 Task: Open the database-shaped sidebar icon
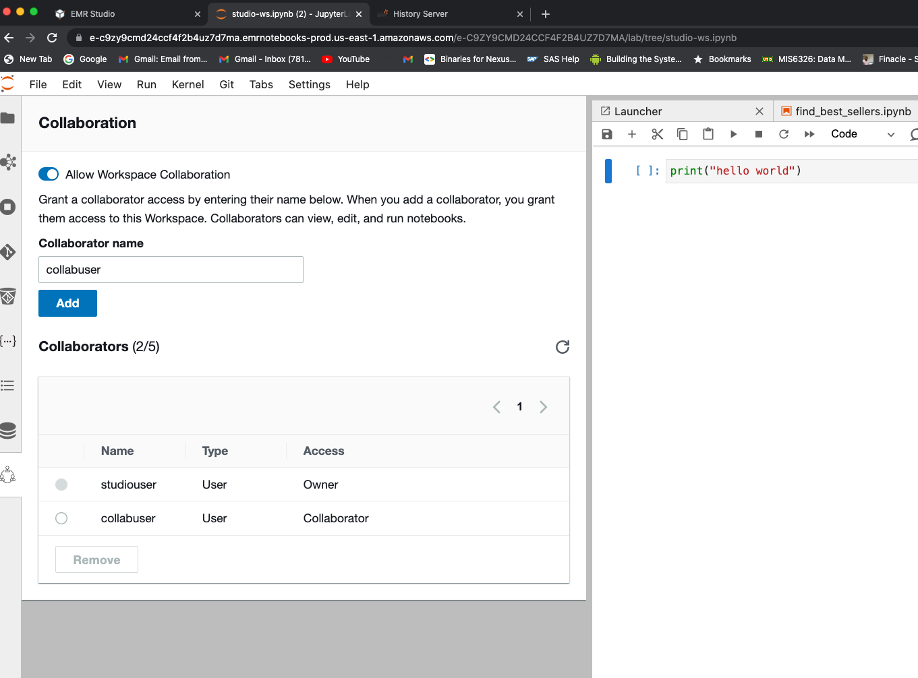point(8,430)
